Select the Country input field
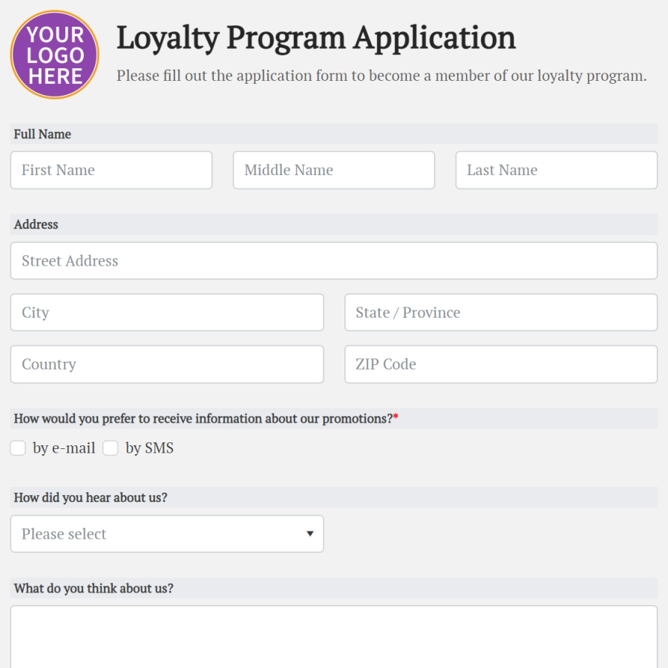This screenshot has height=668, width=668. (x=167, y=364)
